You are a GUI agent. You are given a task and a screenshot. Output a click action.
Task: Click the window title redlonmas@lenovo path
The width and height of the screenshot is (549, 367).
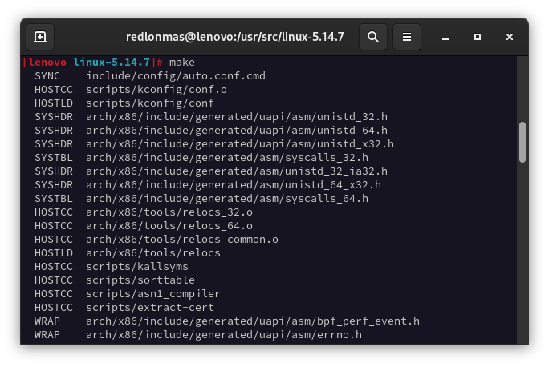pos(235,37)
